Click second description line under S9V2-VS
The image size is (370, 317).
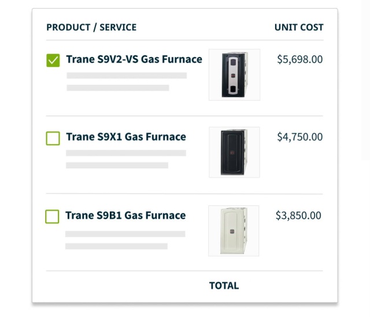pyautogui.click(x=118, y=88)
